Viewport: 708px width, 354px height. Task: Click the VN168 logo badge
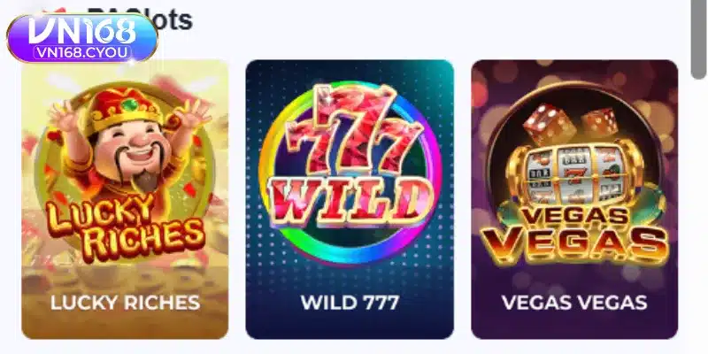(82, 38)
